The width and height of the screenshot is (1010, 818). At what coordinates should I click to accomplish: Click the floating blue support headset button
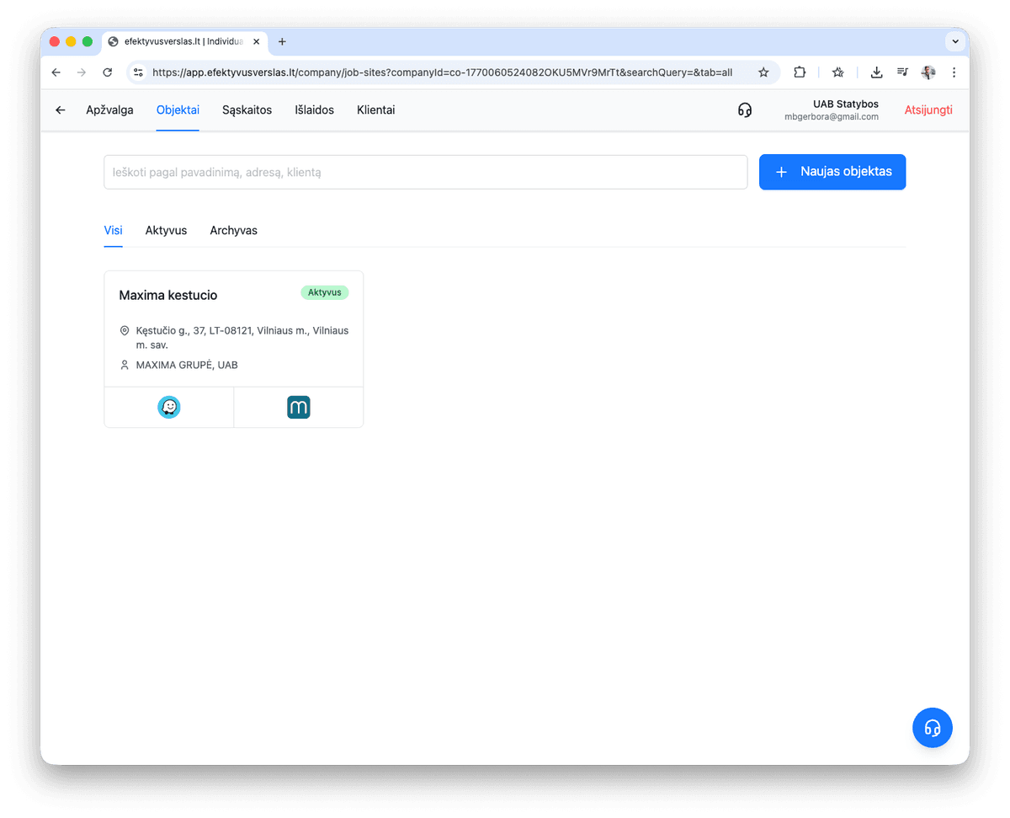[x=933, y=728]
